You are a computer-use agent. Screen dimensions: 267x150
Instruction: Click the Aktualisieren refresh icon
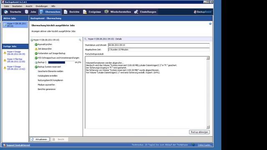pos(33,139)
